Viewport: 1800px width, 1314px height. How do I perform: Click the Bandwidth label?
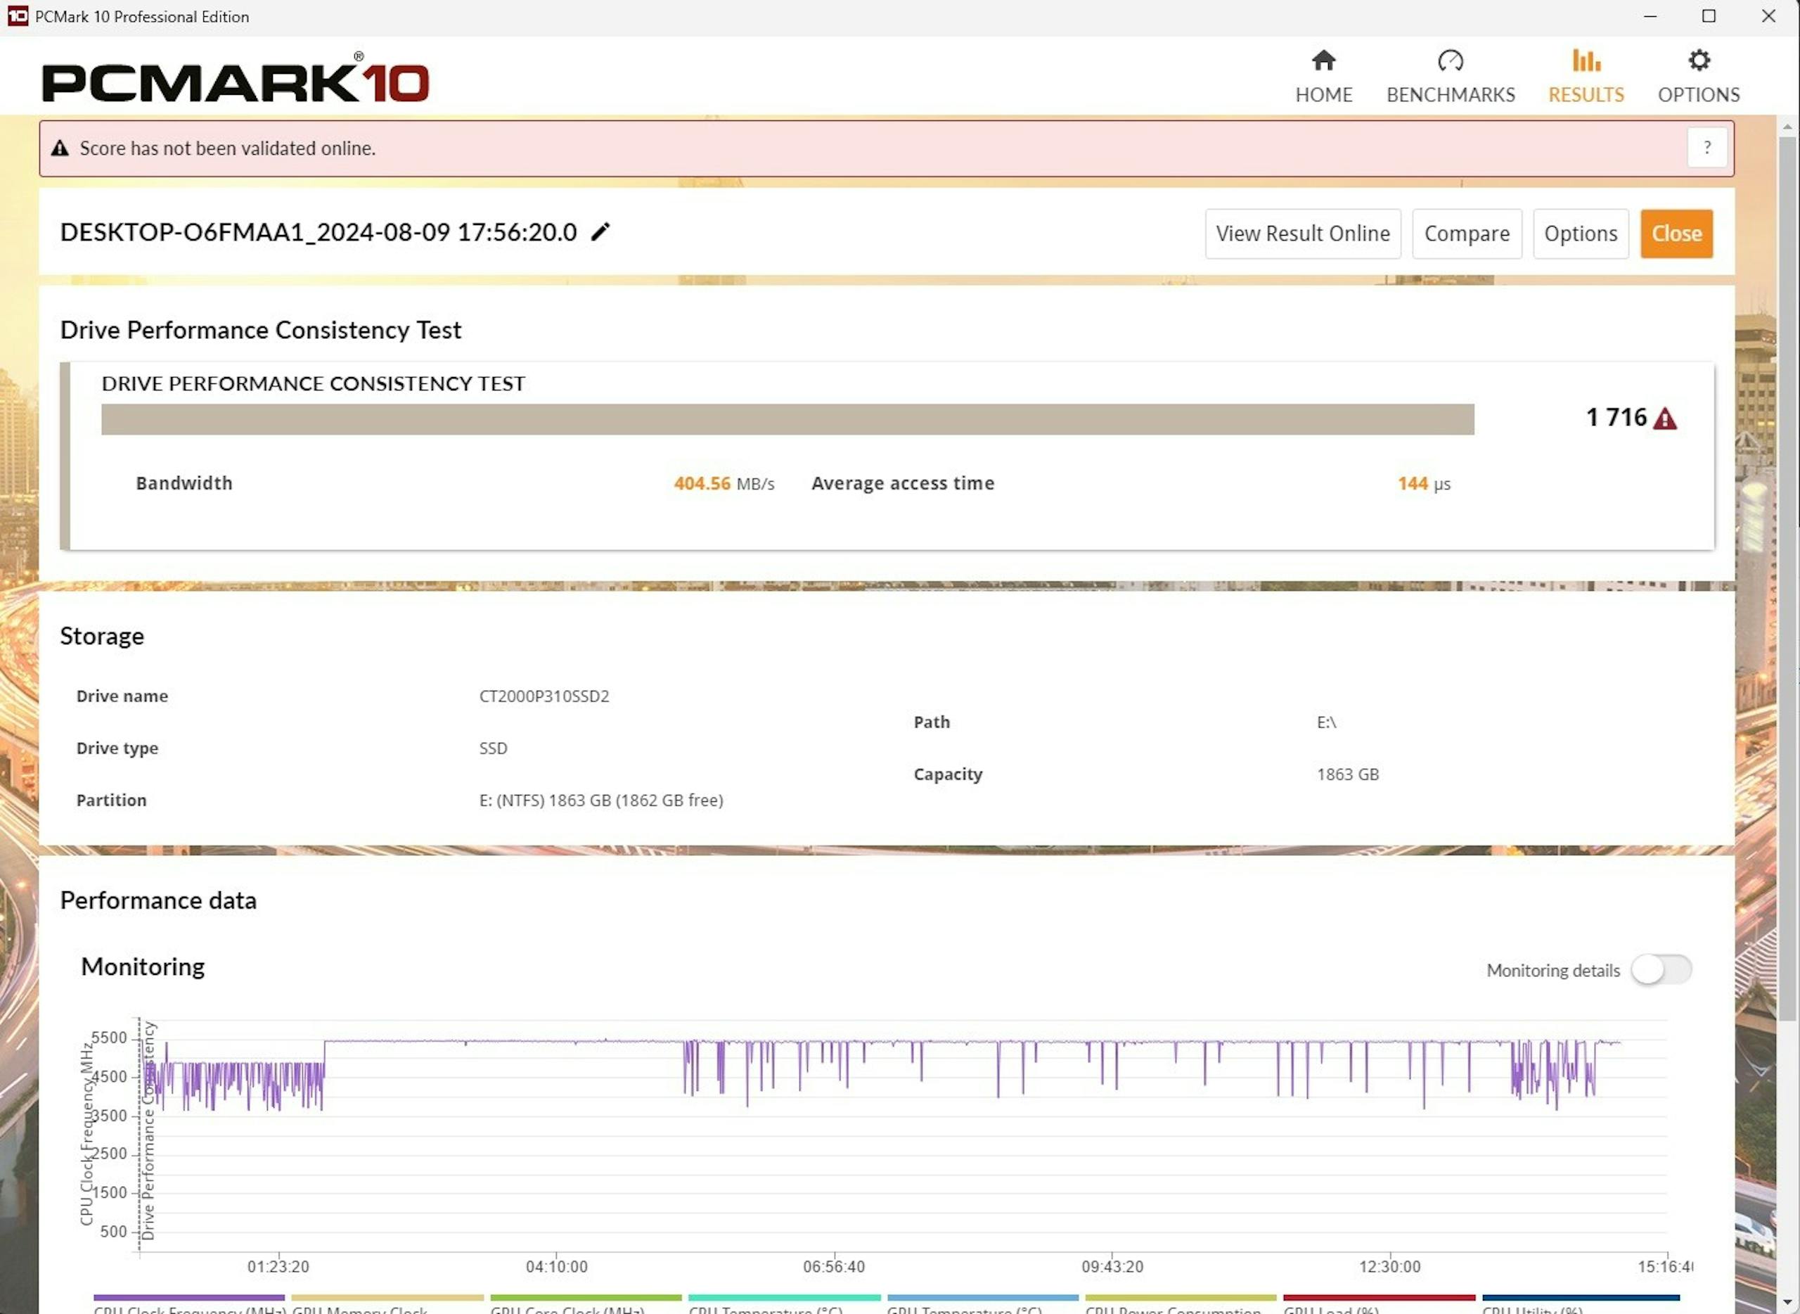[x=184, y=483]
